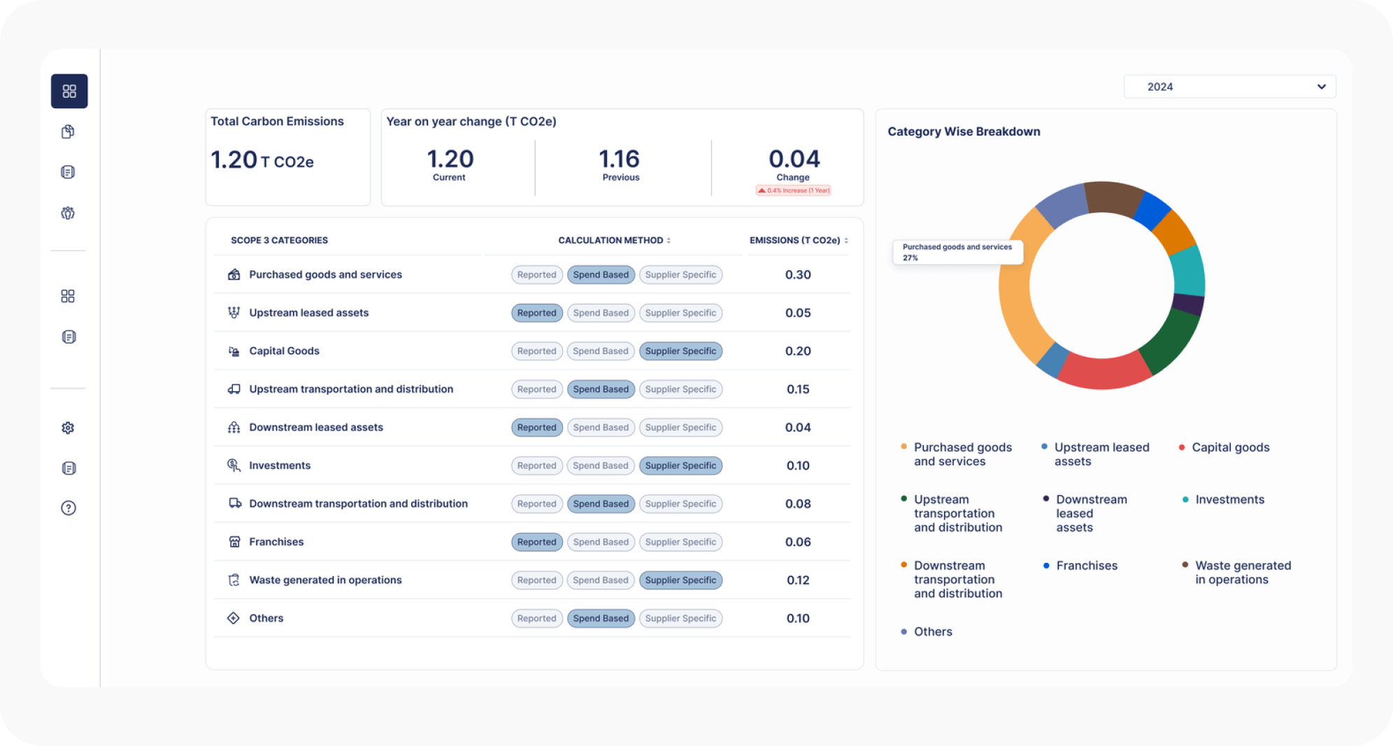Select Supplier Specific for Franchises row

tap(680, 542)
